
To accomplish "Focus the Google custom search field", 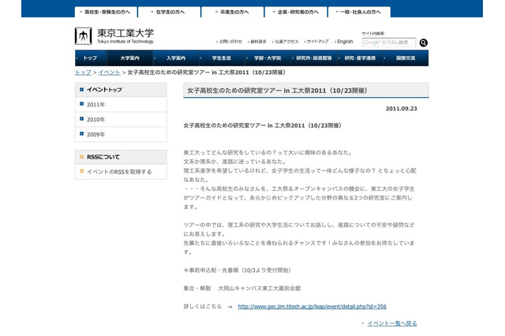I will (389, 43).
